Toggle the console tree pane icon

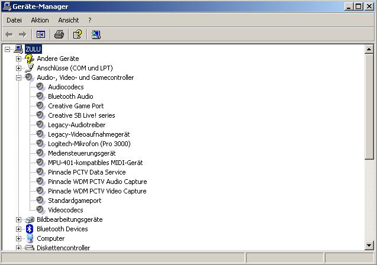(x=41, y=34)
